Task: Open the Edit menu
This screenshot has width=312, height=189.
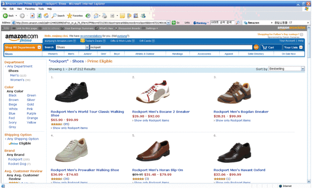Action: [x=11, y=9]
